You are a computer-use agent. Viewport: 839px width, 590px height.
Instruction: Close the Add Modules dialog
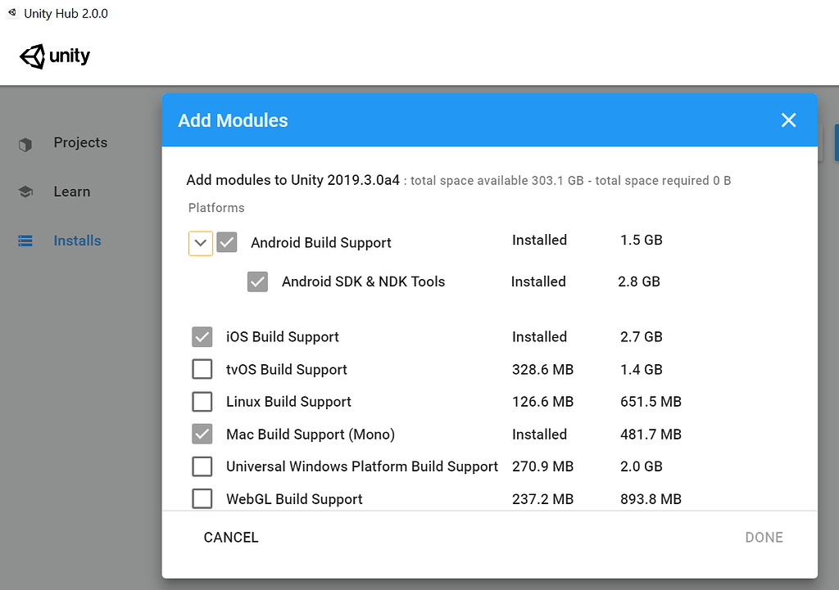(x=788, y=120)
